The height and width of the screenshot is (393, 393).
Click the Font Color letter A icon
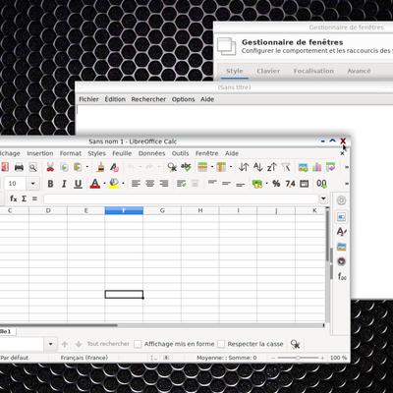[x=95, y=184]
